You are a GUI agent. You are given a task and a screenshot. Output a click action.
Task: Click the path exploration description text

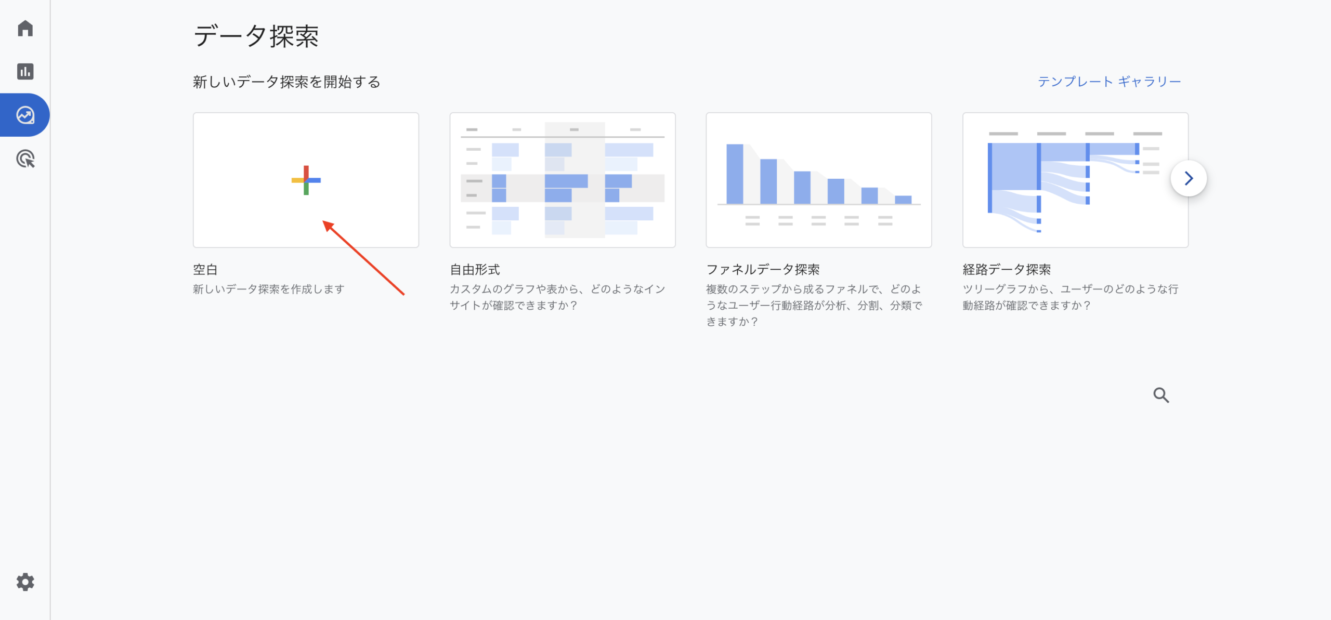pyautogui.click(x=1070, y=297)
